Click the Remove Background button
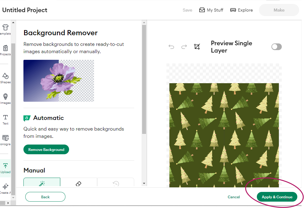The height and width of the screenshot is (208, 304). point(46,149)
